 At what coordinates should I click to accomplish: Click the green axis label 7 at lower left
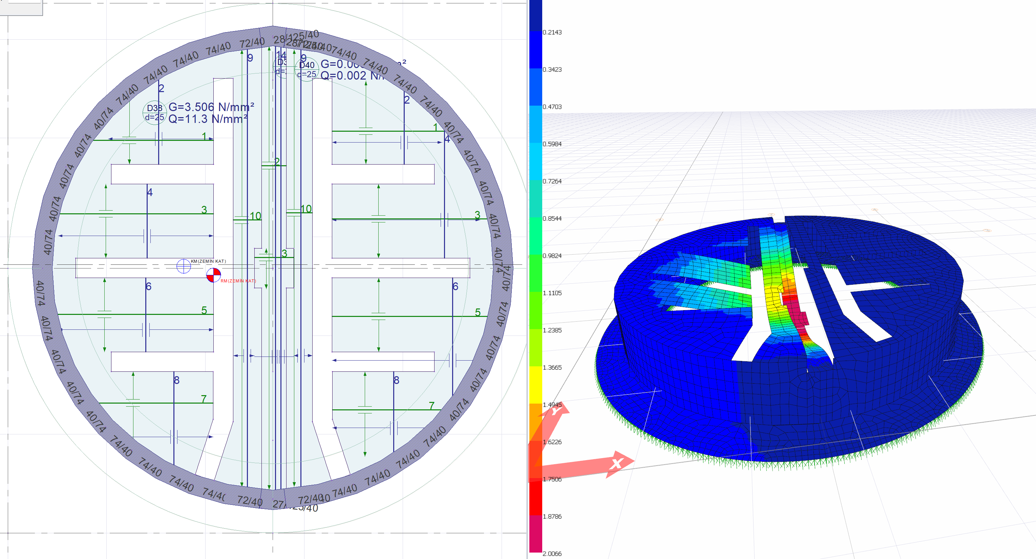click(204, 399)
